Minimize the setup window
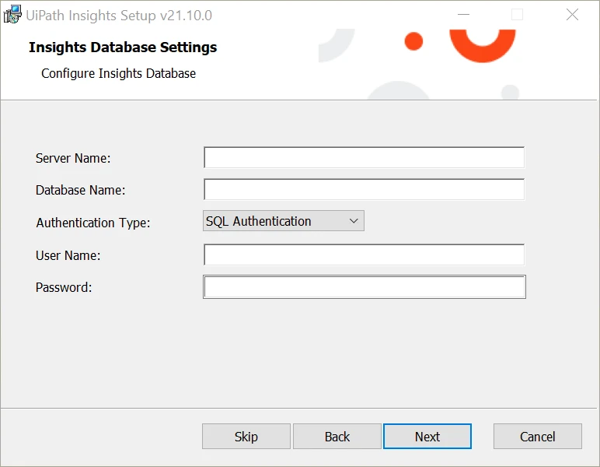The width and height of the screenshot is (600, 467). [x=463, y=15]
